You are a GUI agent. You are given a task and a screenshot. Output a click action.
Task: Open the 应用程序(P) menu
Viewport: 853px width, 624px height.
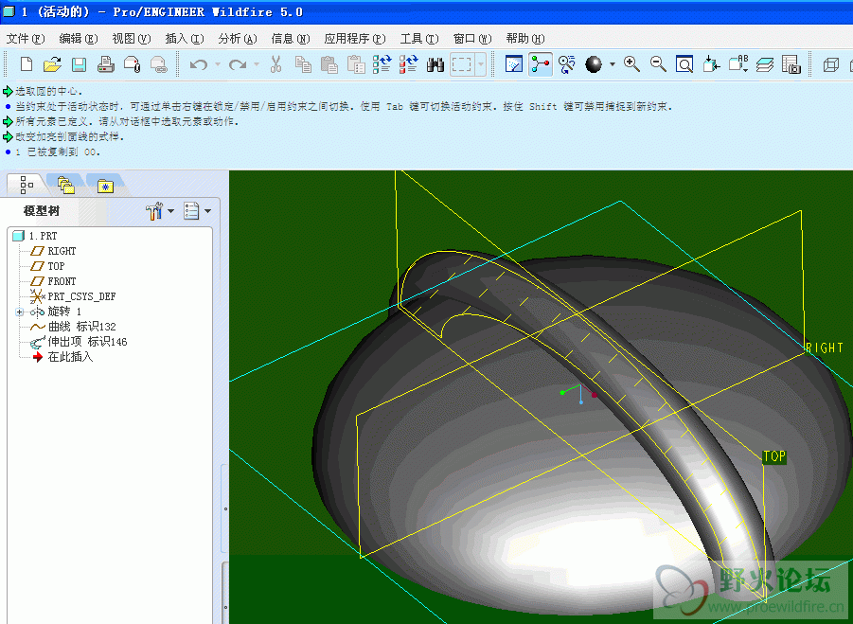coord(355,39)
